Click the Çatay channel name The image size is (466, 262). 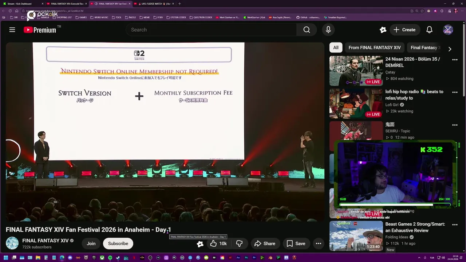[390, 72]
